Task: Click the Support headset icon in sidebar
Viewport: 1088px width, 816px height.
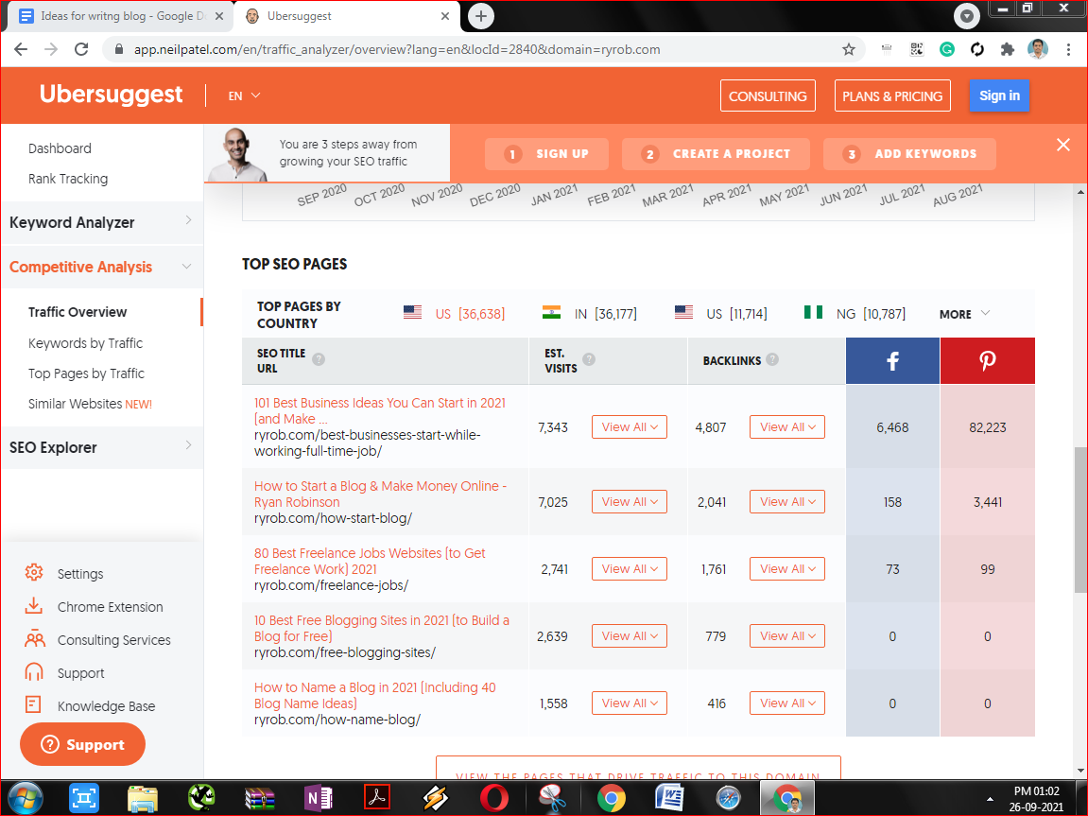Action: [34, 671]
